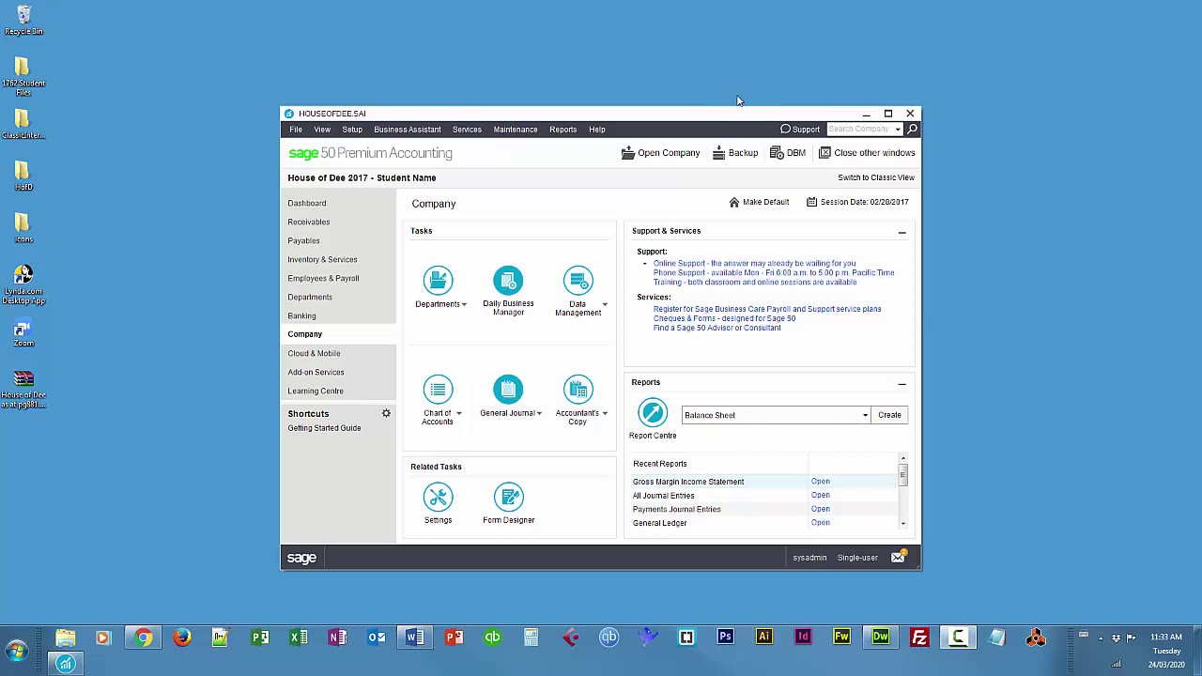Screen dimensions: 1202x676
Task: Click Close other windows
Action: pyautogui.click(x=867, y=153)
